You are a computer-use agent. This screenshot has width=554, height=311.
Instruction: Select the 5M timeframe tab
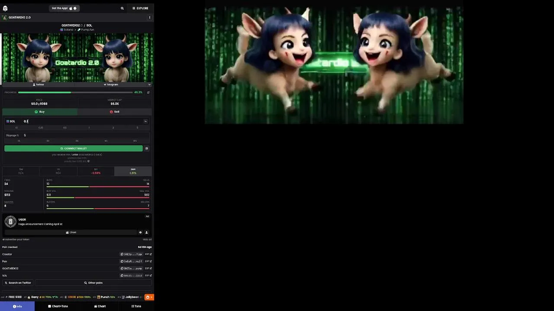coord(21,171)
